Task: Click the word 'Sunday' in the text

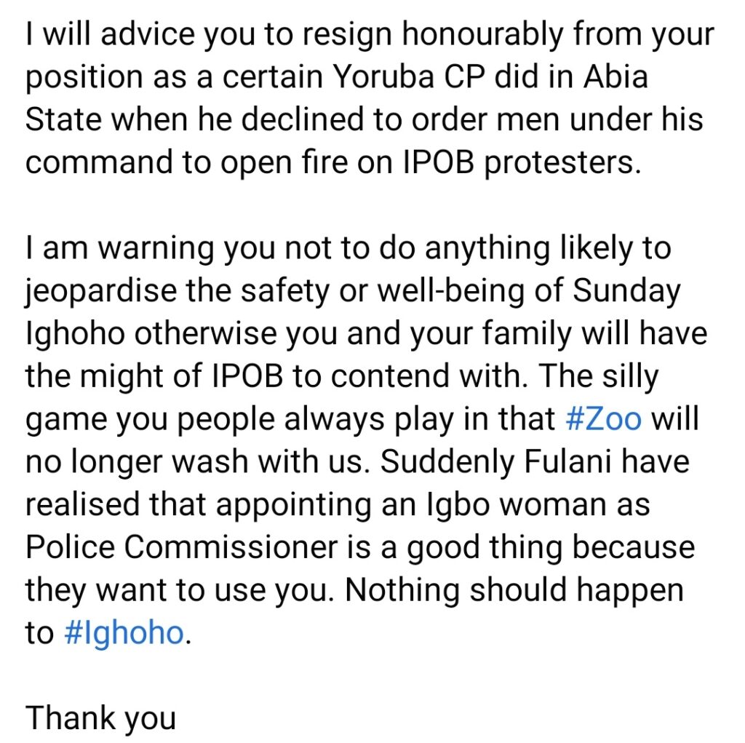Action: (626, 291)
